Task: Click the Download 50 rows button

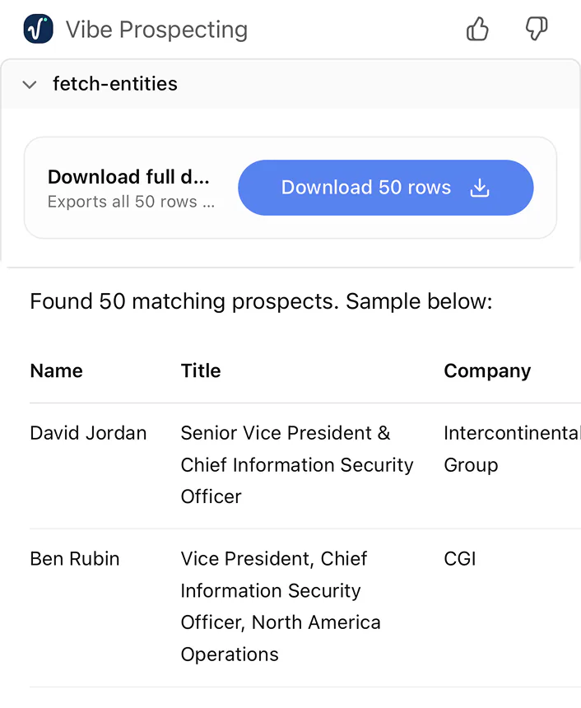Action: 385,188
